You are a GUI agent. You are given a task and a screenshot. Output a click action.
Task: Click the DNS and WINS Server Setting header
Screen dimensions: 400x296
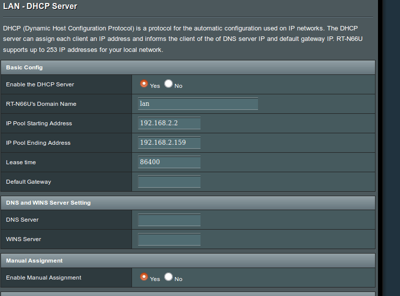coord(48,203)
